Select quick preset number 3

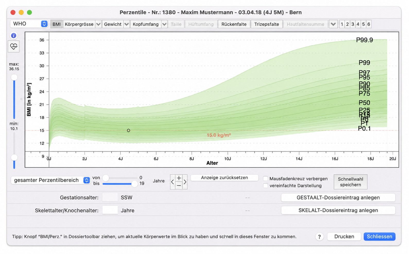pyautogui.click(x=353, y=24)
